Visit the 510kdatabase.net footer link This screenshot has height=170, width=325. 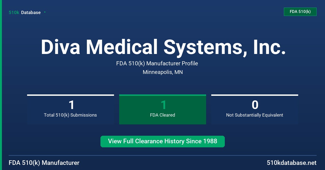coord(292,163)
